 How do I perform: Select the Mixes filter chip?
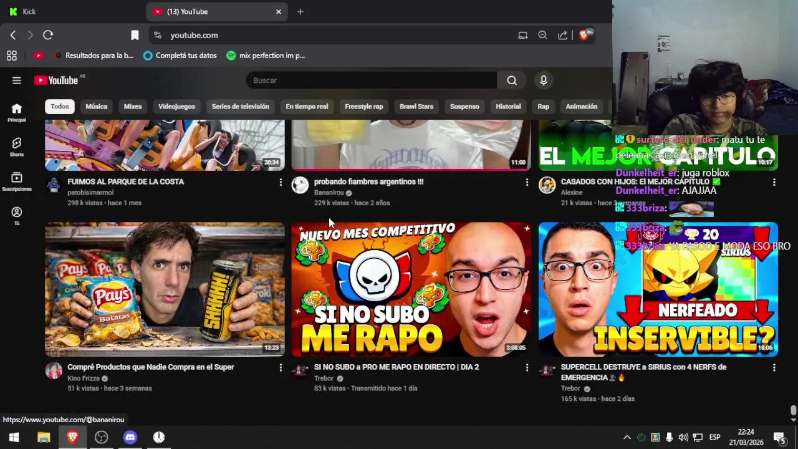133,107
